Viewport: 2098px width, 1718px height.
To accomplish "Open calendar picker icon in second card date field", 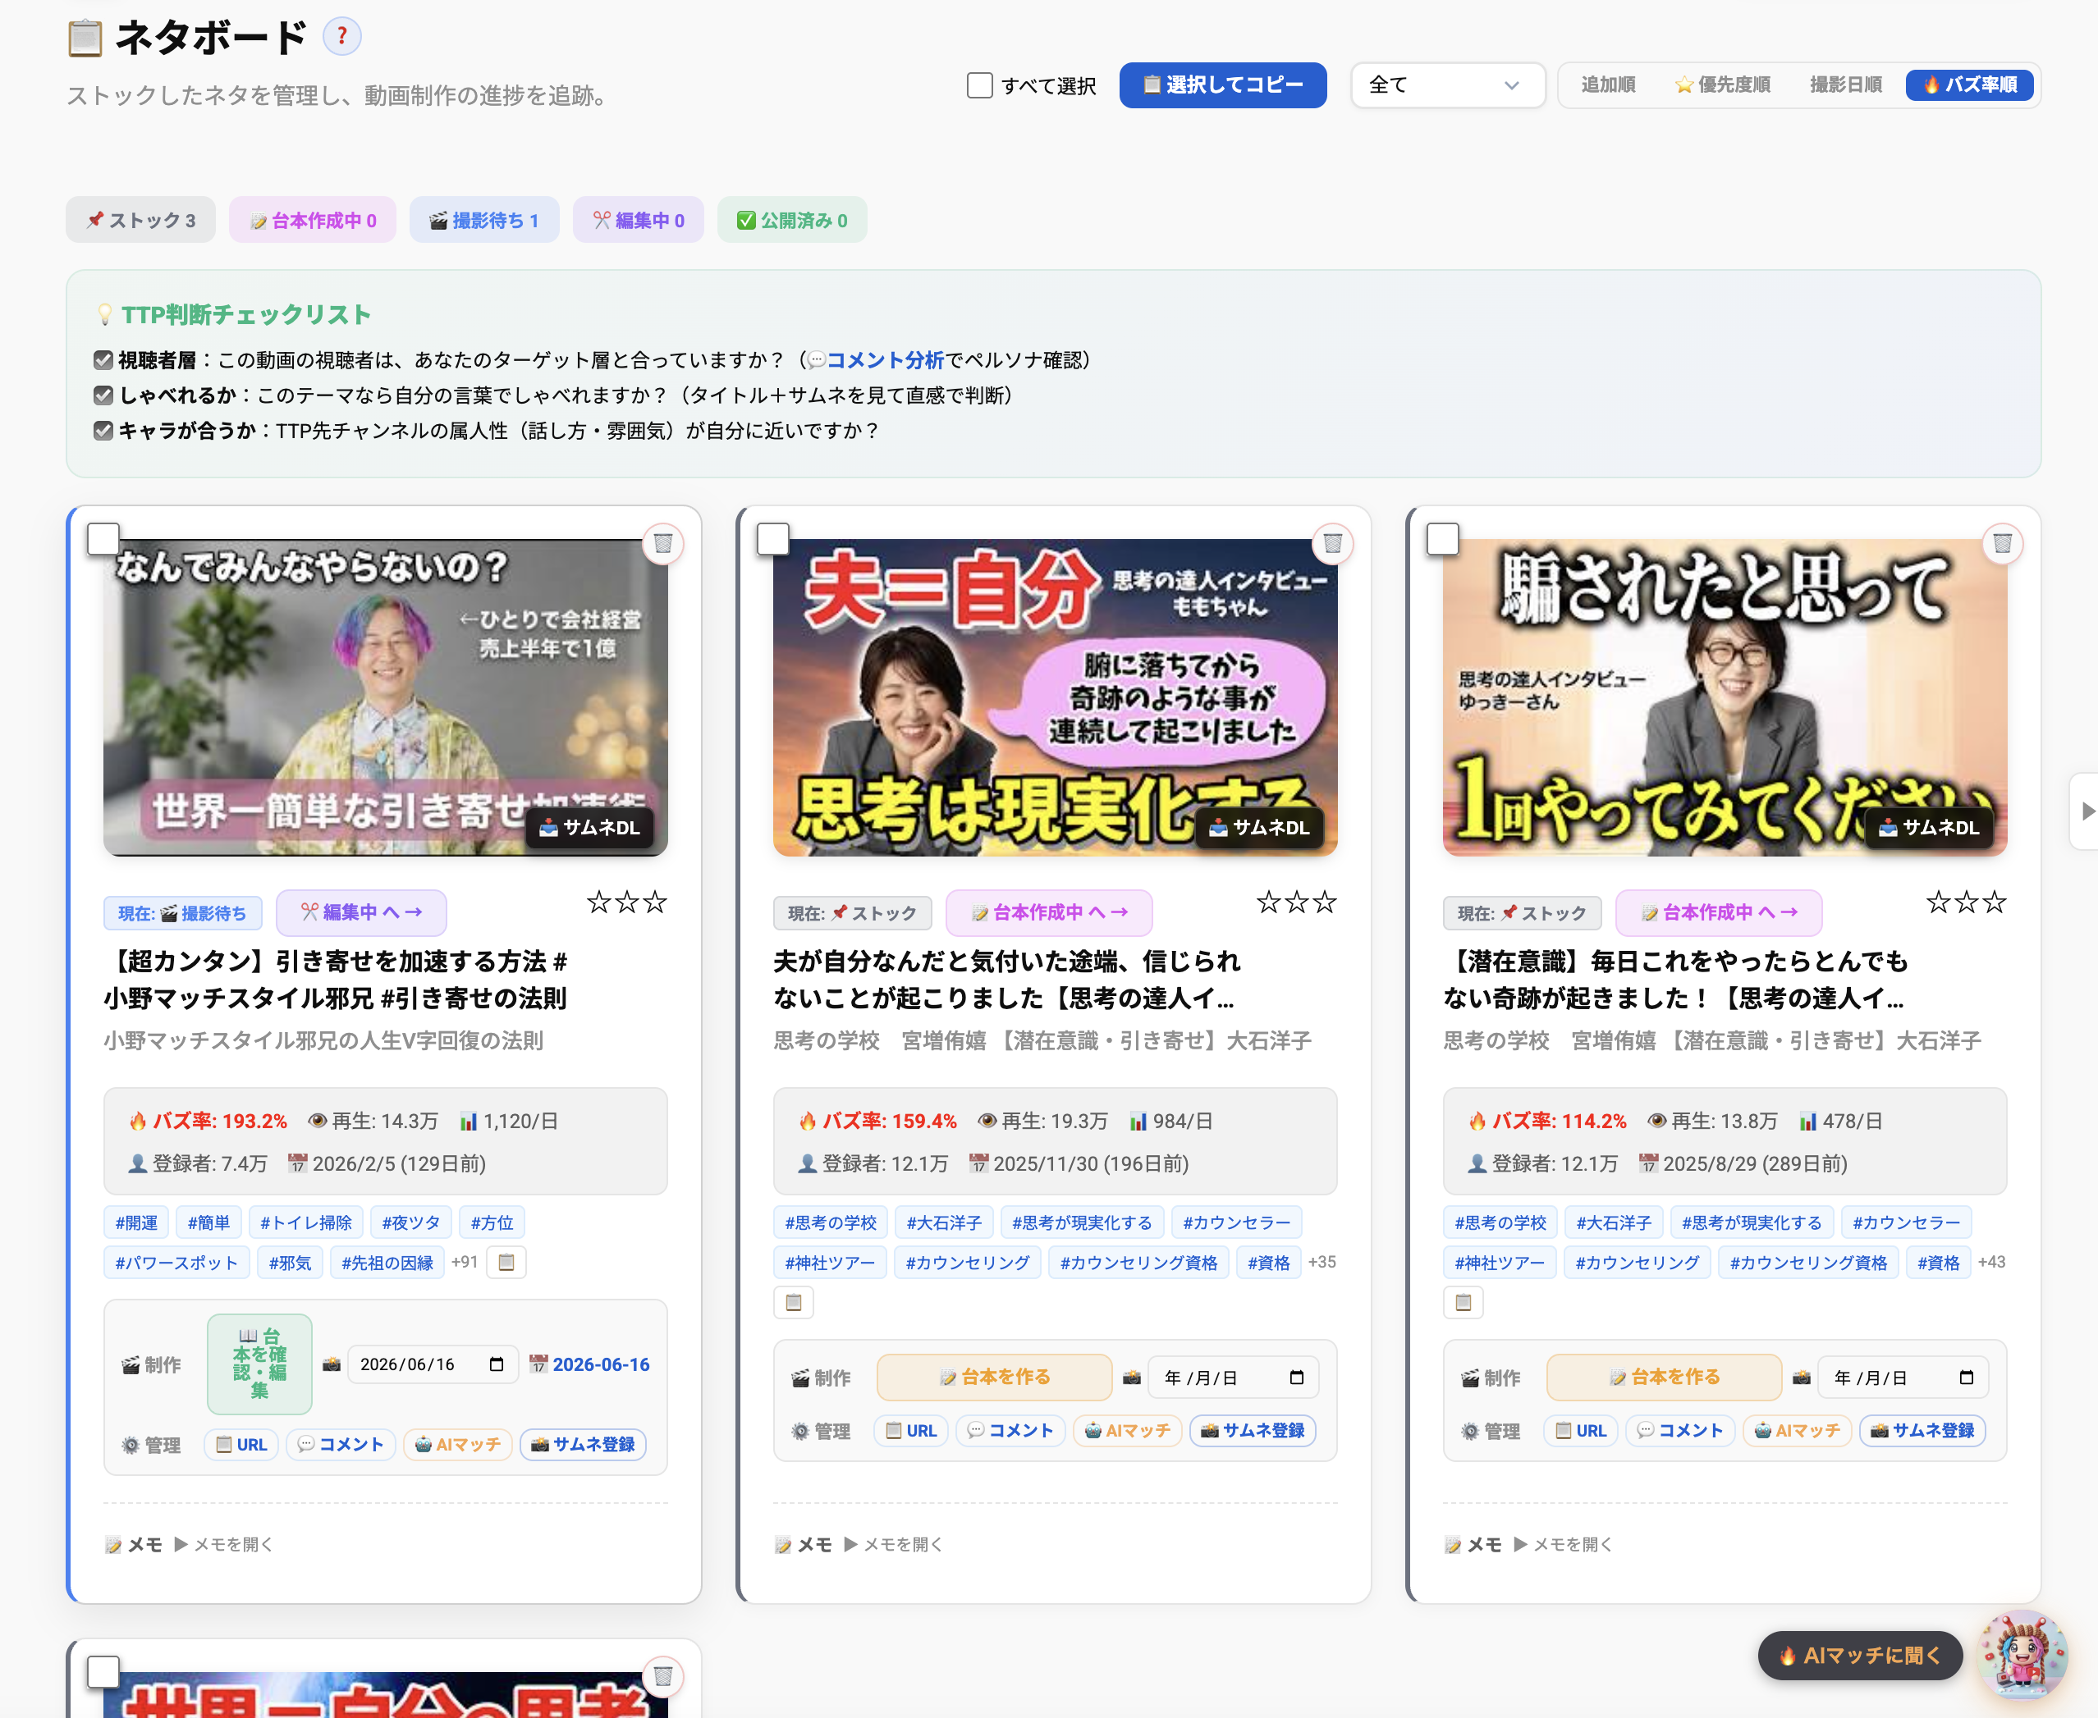I will point(1297,1378).
